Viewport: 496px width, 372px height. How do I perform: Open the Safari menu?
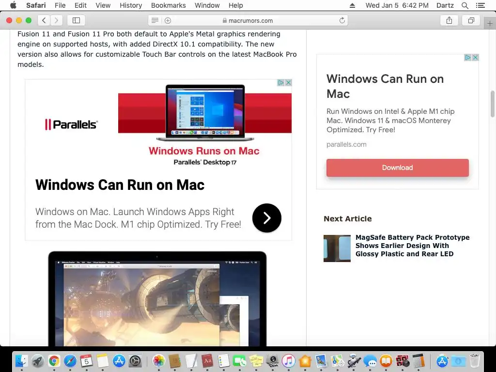point(36,5)
